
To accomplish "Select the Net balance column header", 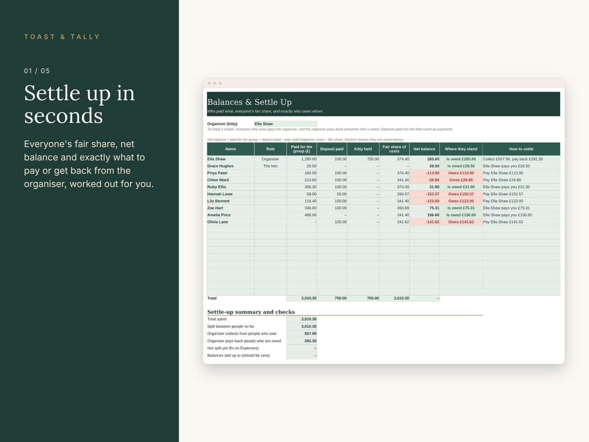I will tap(425, 149).
